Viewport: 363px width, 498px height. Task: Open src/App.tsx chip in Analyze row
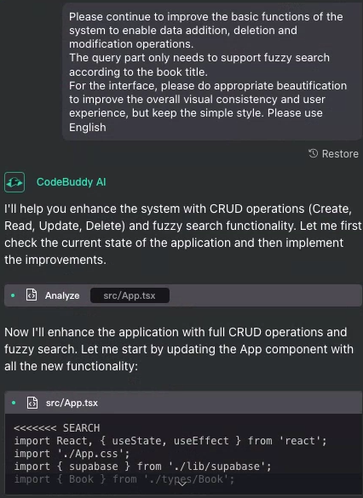pos(130,295)
